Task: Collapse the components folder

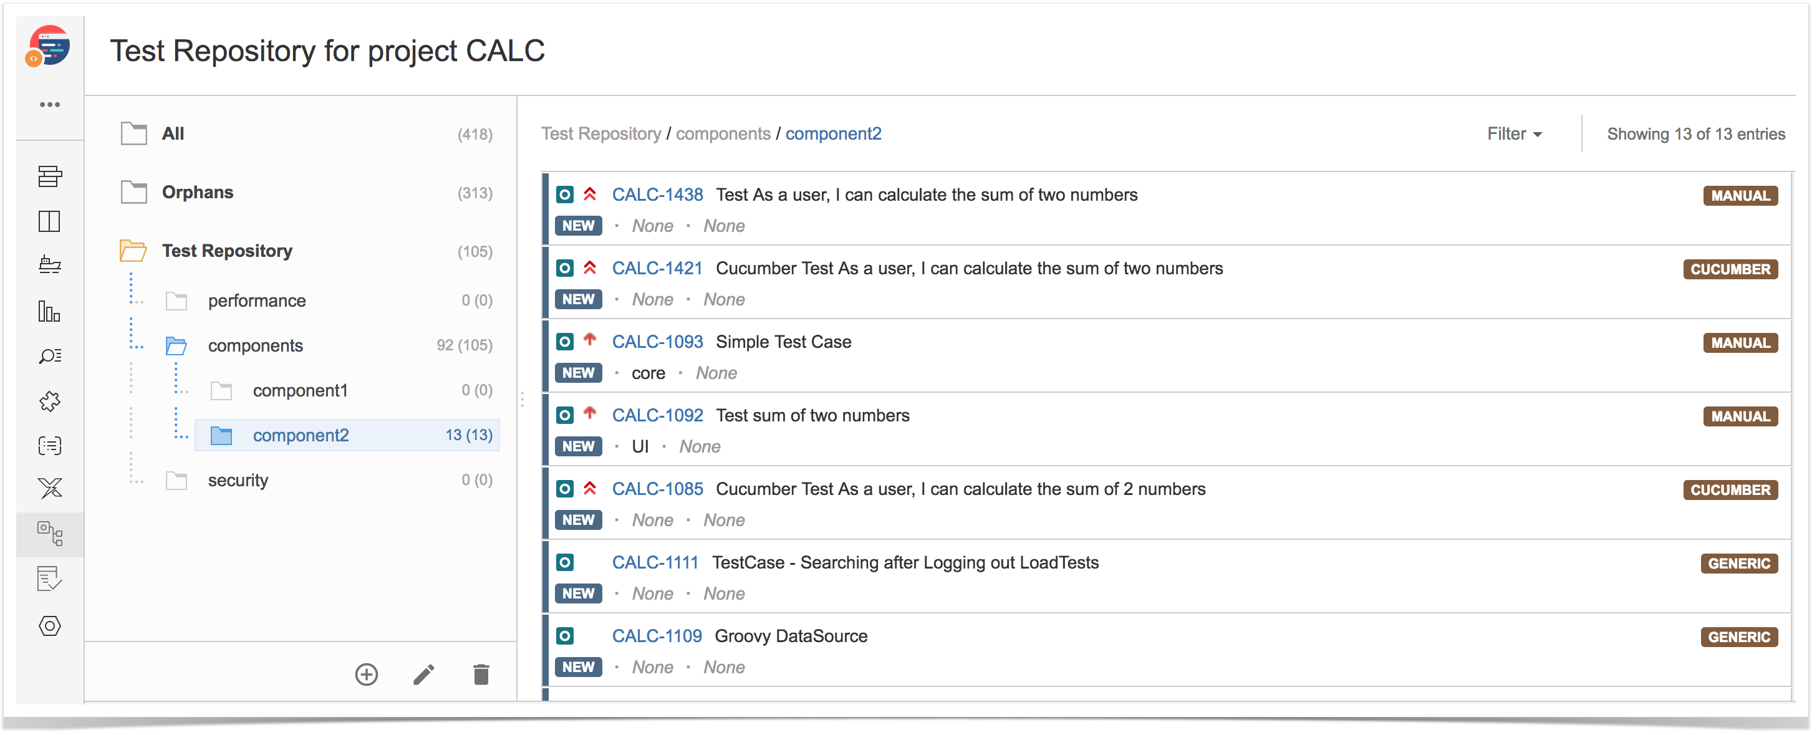Action: tap(176, 345)
